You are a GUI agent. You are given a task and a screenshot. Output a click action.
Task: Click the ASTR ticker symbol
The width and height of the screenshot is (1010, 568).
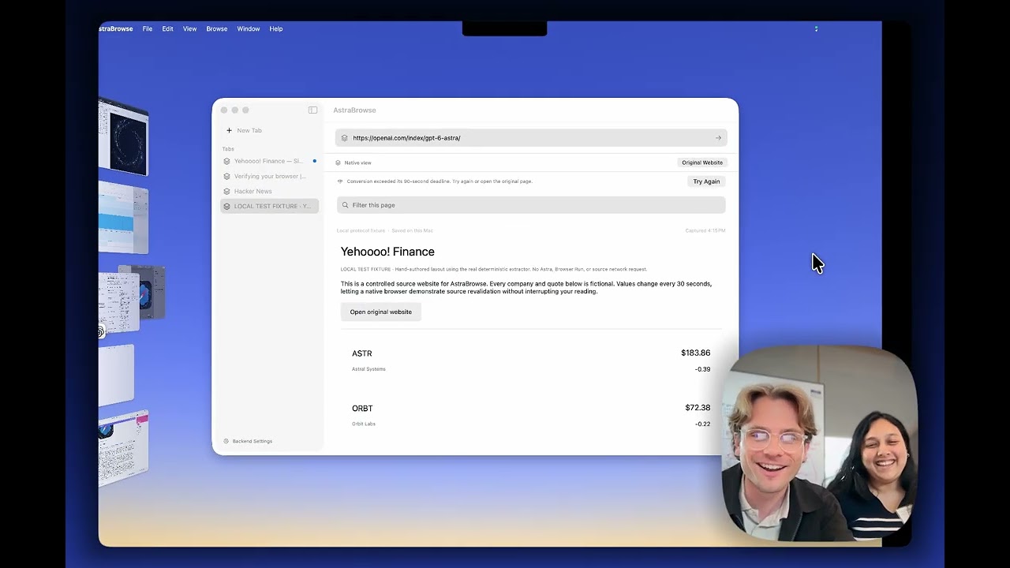pos(361,353)
